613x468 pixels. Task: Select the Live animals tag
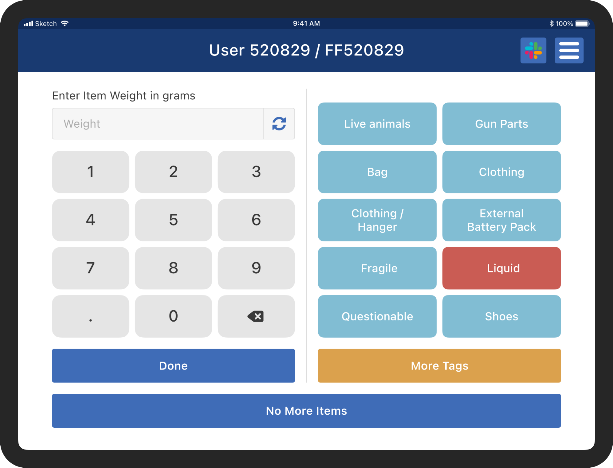(377, 124)
